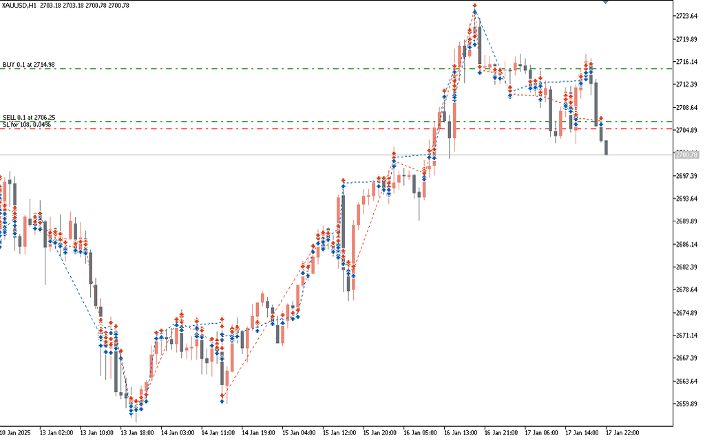Select the last gray bearish candle
Screen dimensions: 705x440
[x=606, y=147]
